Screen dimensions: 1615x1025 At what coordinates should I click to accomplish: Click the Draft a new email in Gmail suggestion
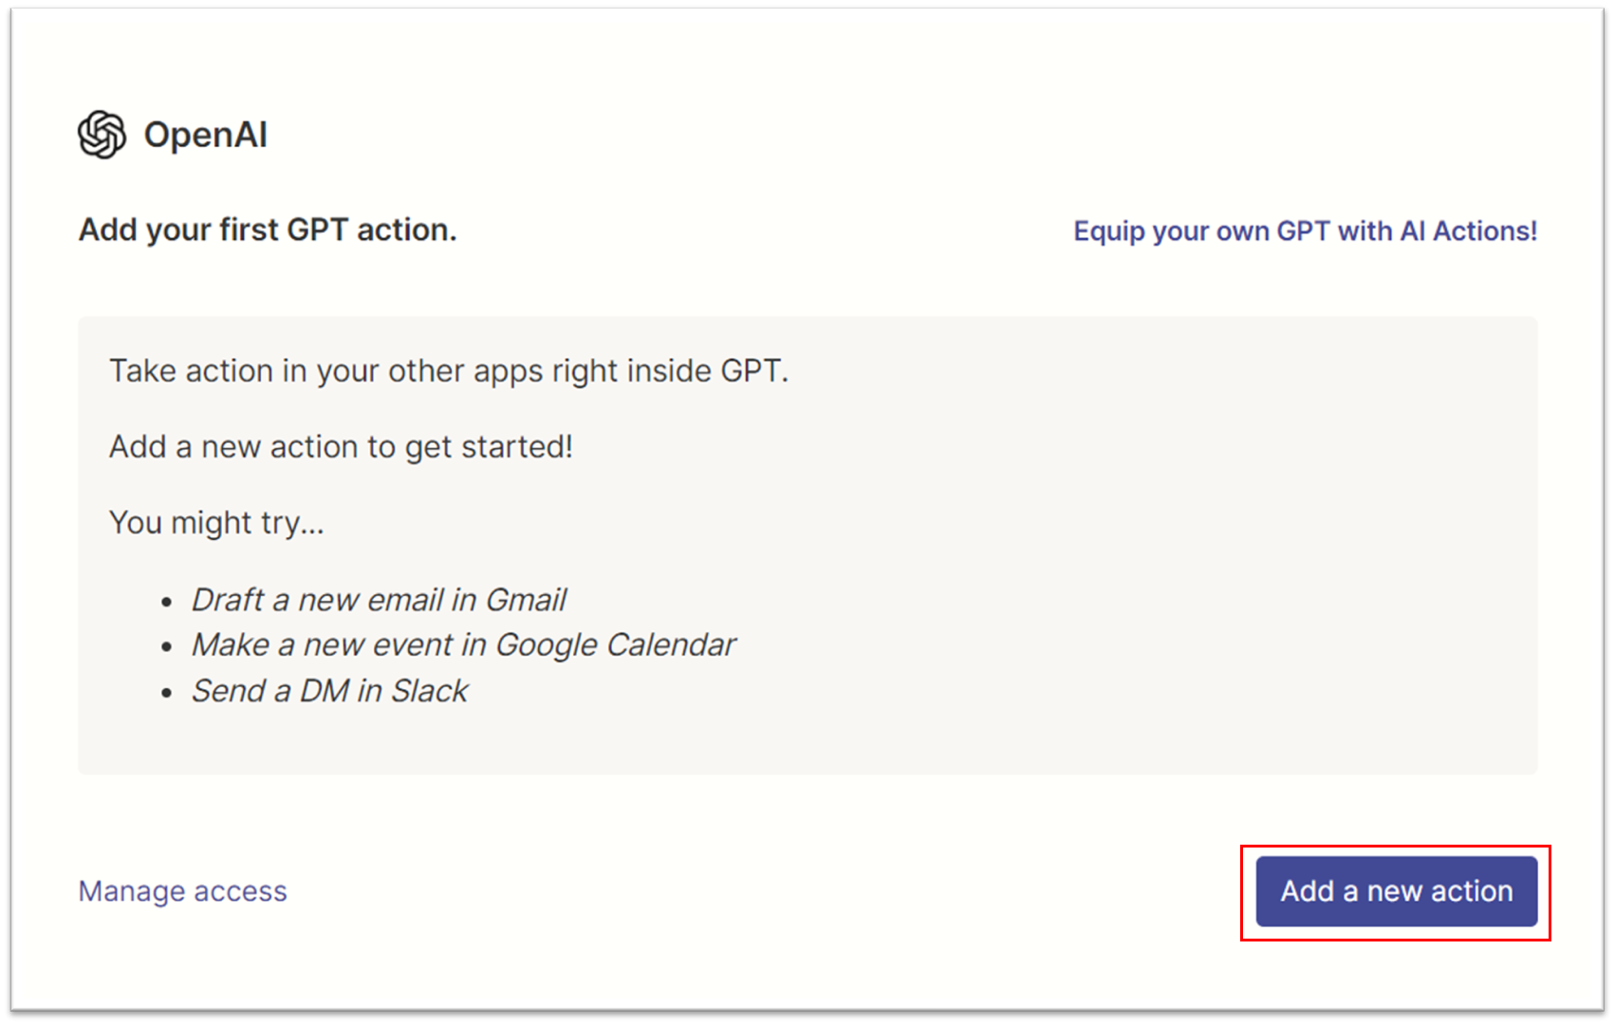(379, 600)
